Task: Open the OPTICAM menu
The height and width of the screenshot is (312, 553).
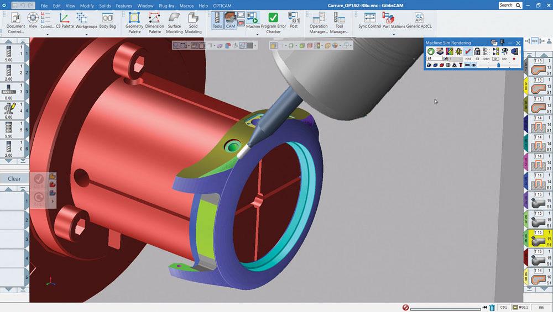Action: 222,6
